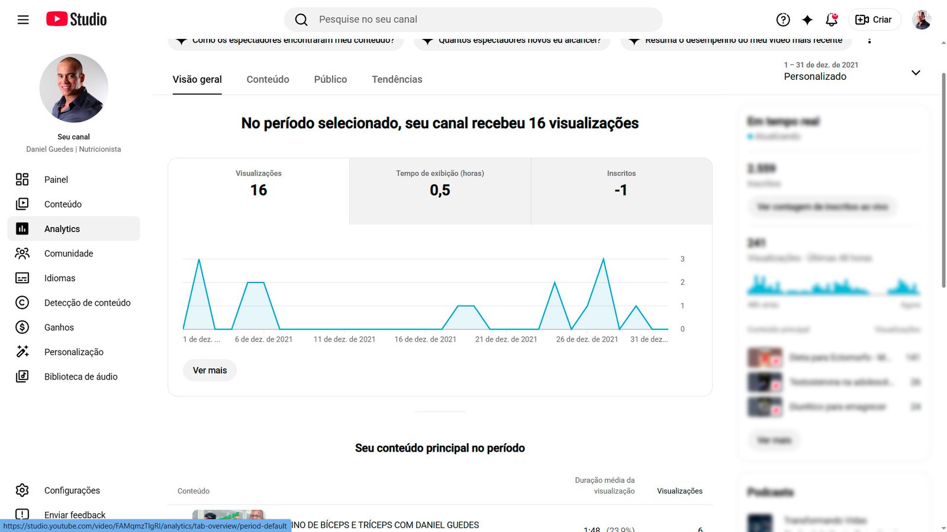Click the Ganhos label in sidebar
This screenshot has height=532, width=947.
click(x=59, y=327)
